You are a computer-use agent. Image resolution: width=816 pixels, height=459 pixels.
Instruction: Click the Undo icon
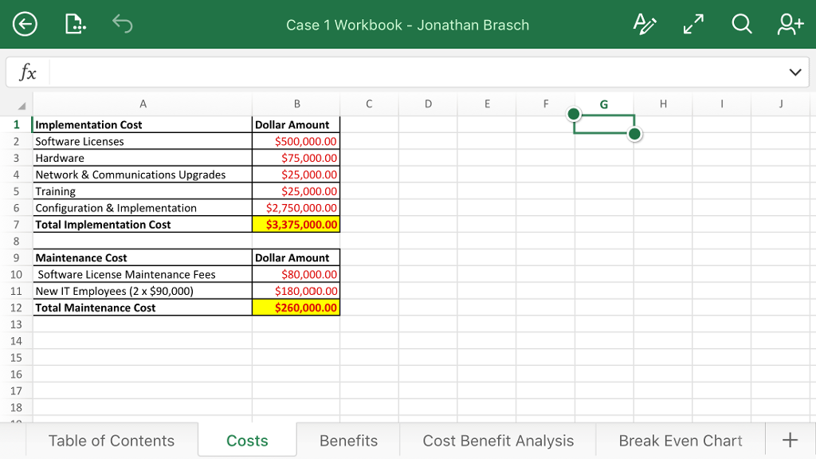(122, 24)
